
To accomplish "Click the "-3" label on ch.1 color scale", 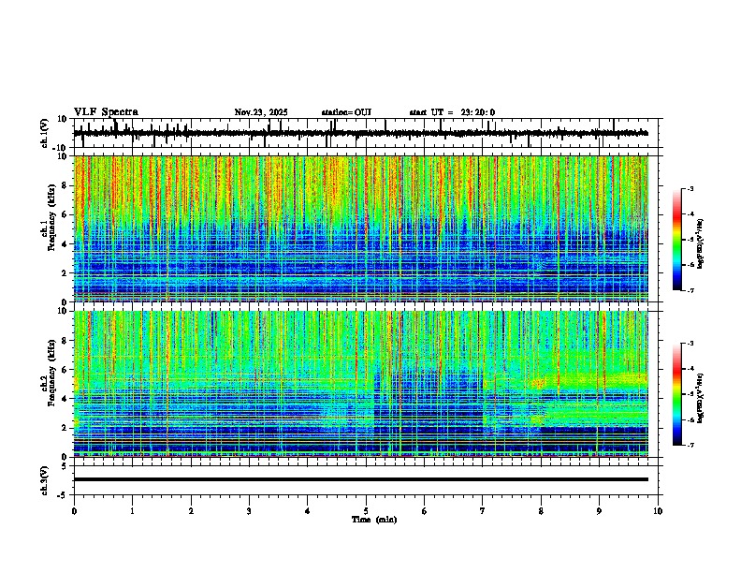I will (690, 189).
